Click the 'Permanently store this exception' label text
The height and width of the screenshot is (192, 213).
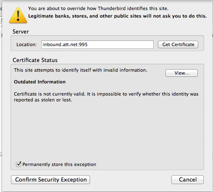click(x=59, y=164)
